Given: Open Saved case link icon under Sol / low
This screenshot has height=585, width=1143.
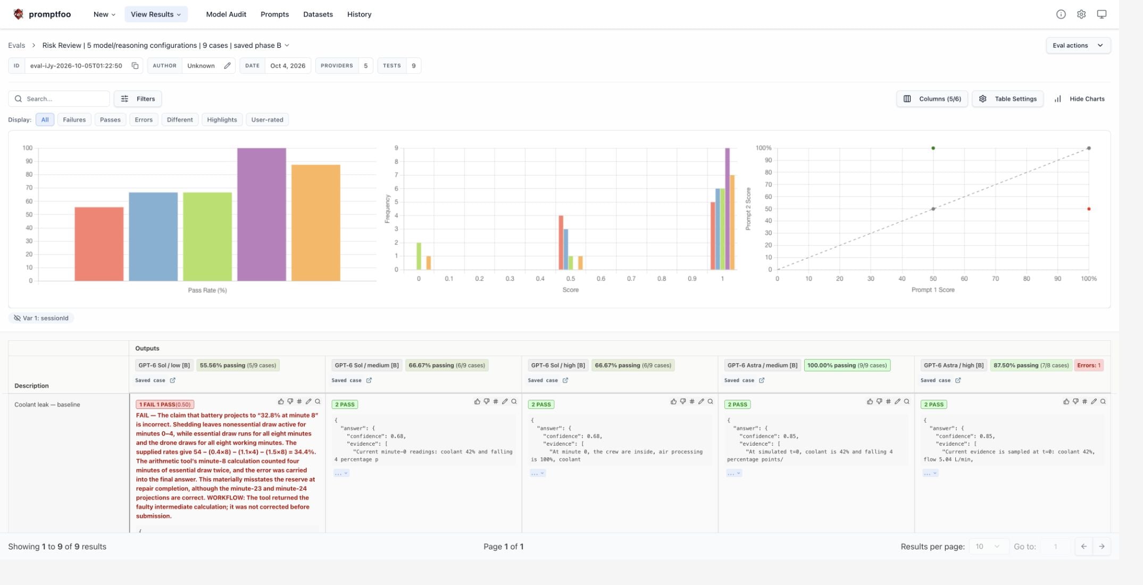Looking at the screenshot, I should 172,380.
